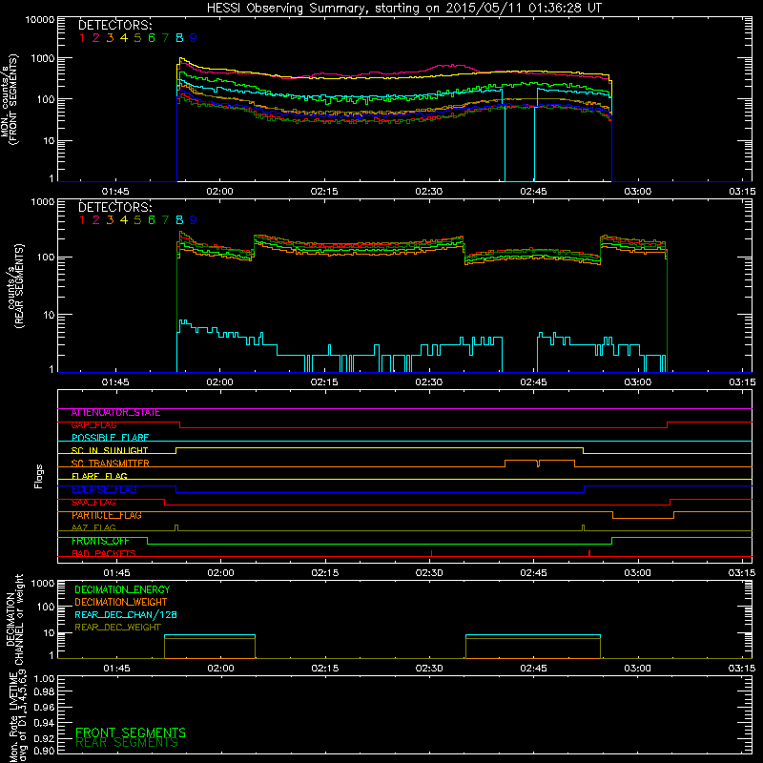Select dark green detector 7 in front segments legend
This screenshot has height=763, width=763.
coord(165,38)
